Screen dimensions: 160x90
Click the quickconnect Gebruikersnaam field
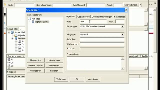62,5
